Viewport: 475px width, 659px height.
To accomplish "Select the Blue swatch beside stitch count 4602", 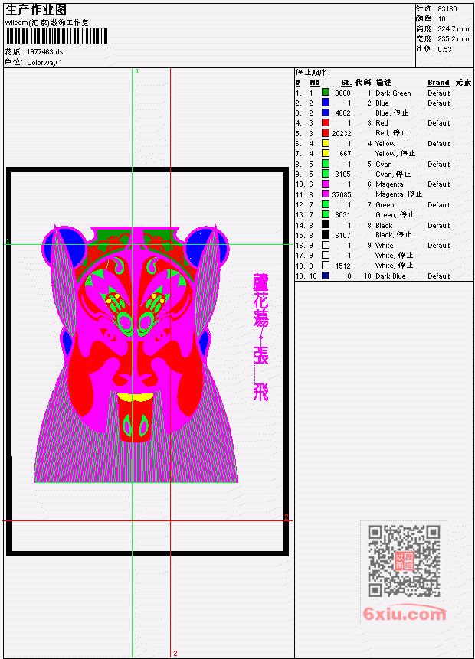I will click(x=325, y=113).
